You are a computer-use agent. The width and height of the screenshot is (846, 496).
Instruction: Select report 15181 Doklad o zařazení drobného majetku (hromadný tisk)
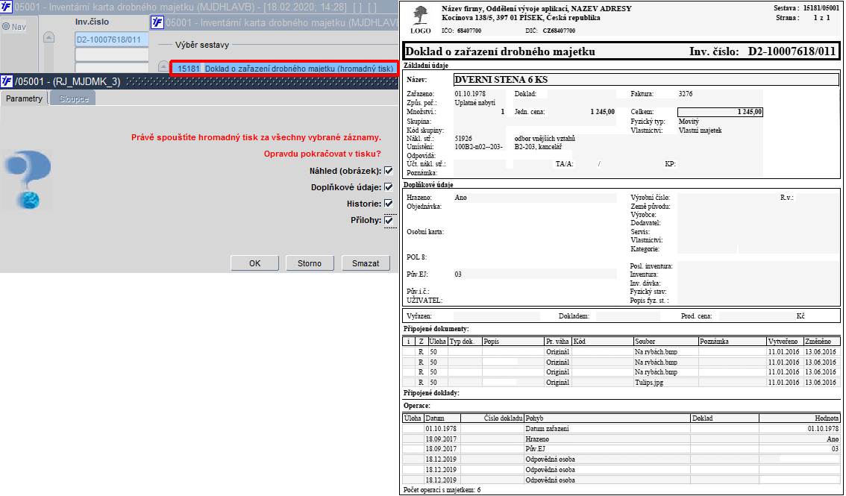click(286, 69)
